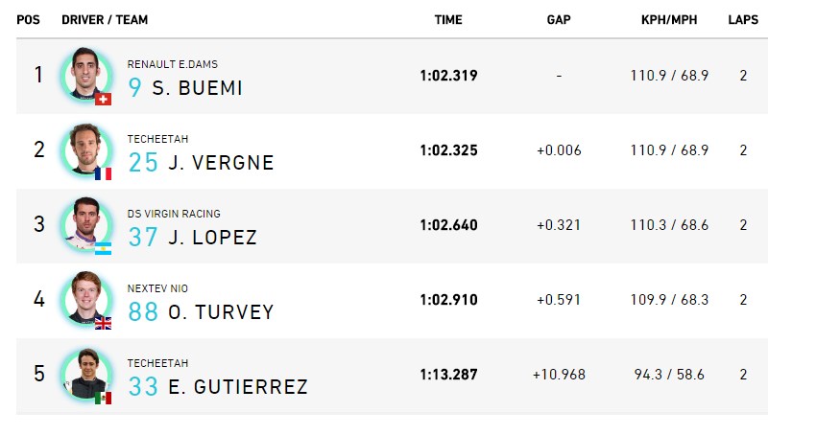Click the GAP column header
840x435 pixels.
tap(559, 20)
